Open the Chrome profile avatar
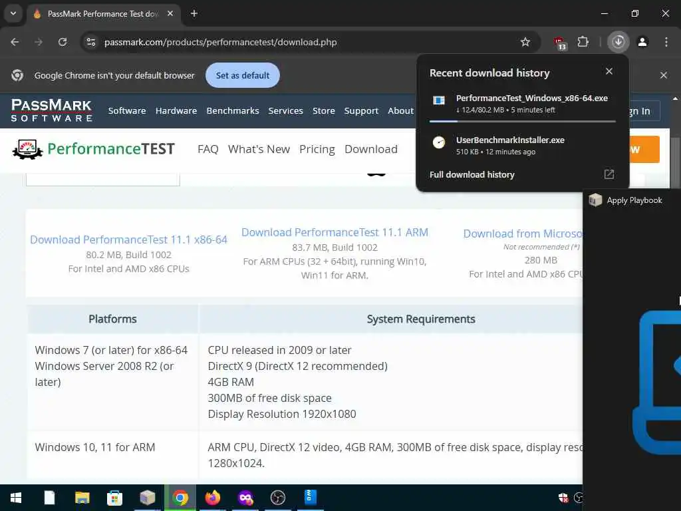 coord(642,42)
